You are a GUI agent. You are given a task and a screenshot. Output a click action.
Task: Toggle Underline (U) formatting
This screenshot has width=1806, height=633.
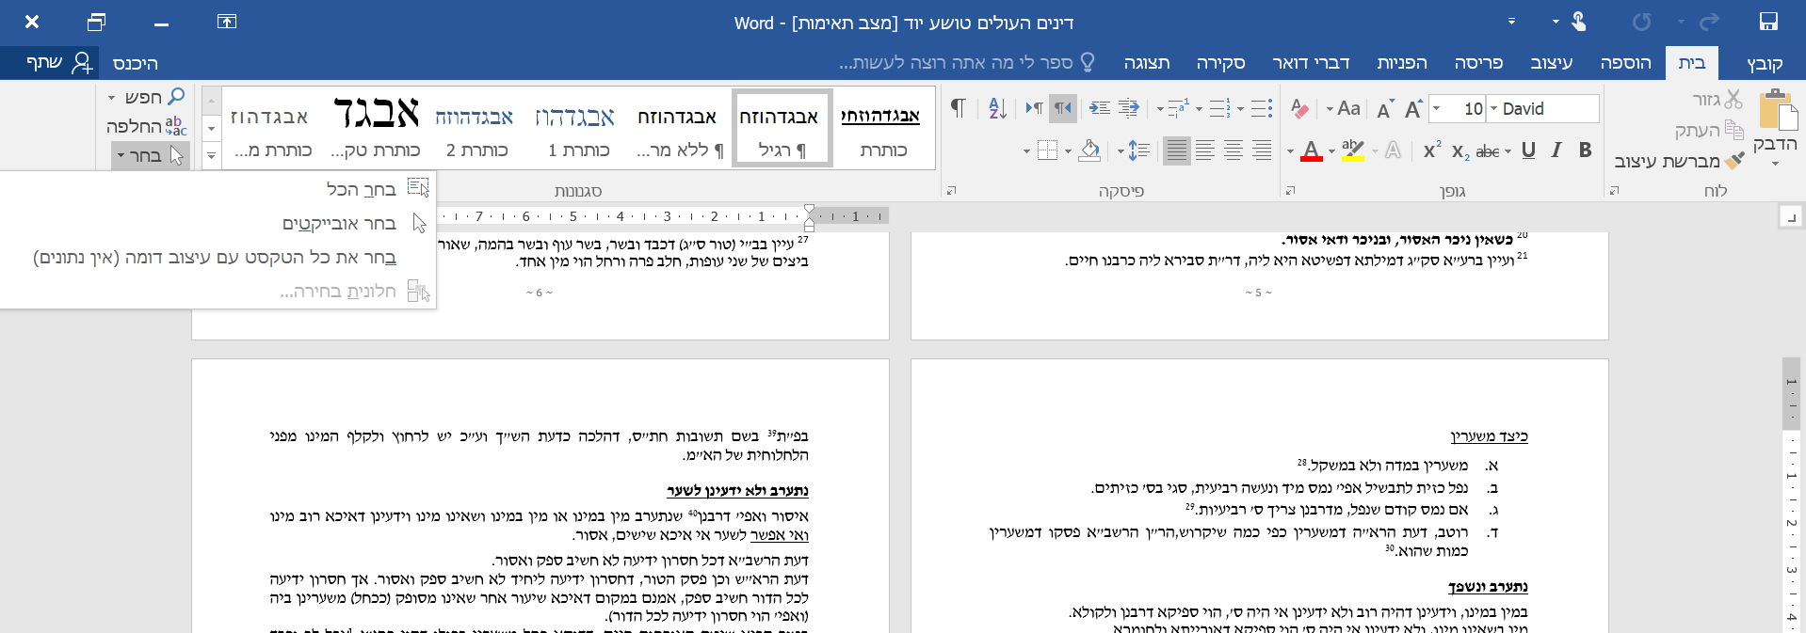pyautogui.click(x=1528, y=150)
